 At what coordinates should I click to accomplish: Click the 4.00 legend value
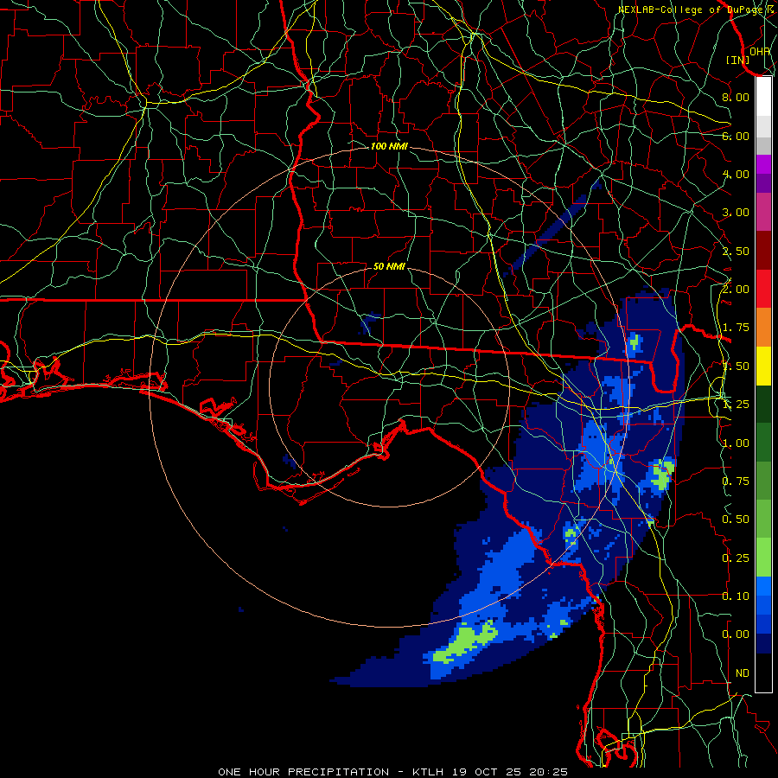coord(736,174)
